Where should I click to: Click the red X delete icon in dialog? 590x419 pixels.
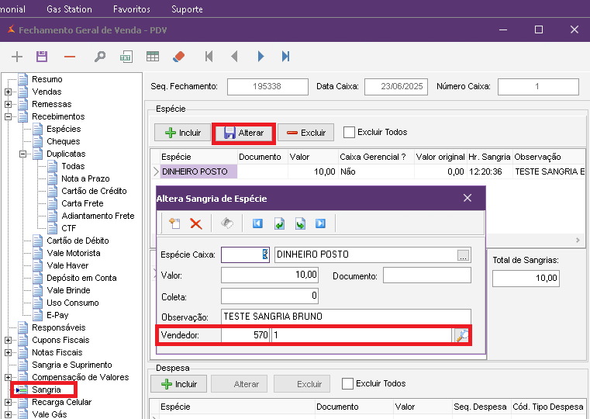[196, 223]
